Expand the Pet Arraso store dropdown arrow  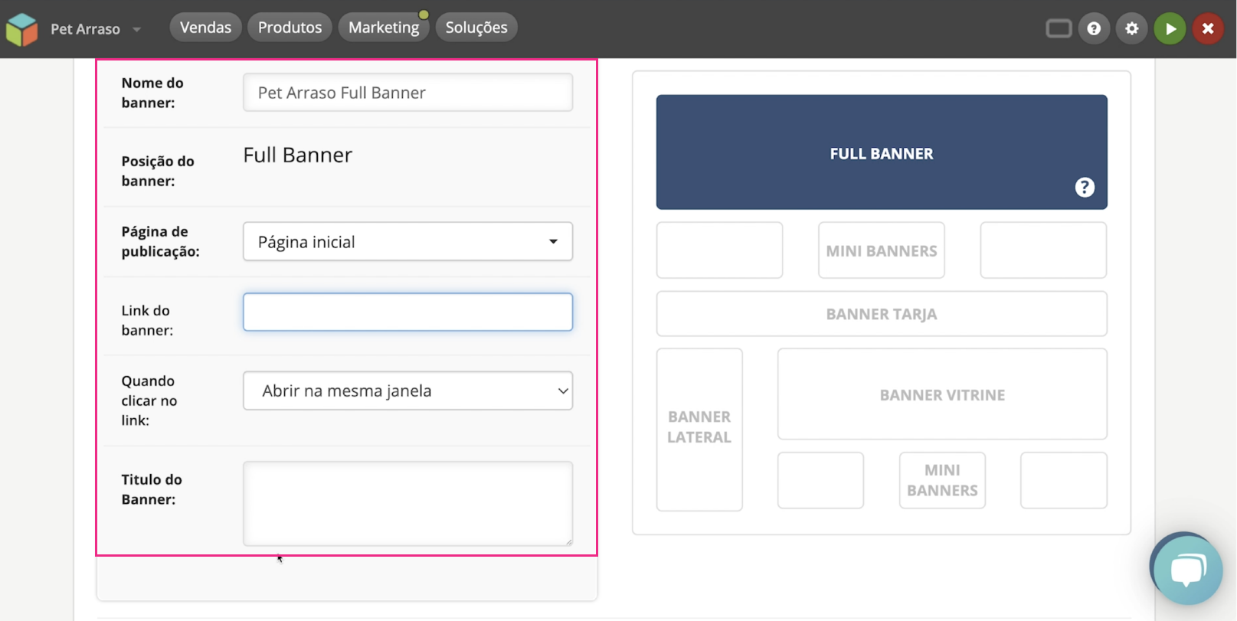coord(136,30)
